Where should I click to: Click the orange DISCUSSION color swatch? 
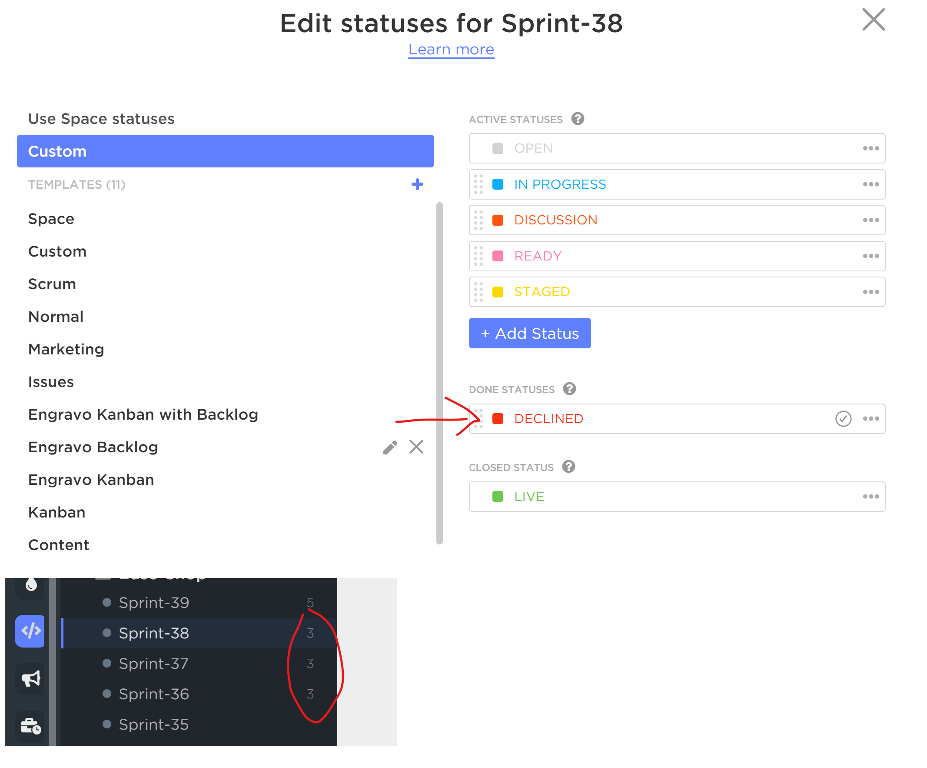pyautogui.click(x=498, y=220)
